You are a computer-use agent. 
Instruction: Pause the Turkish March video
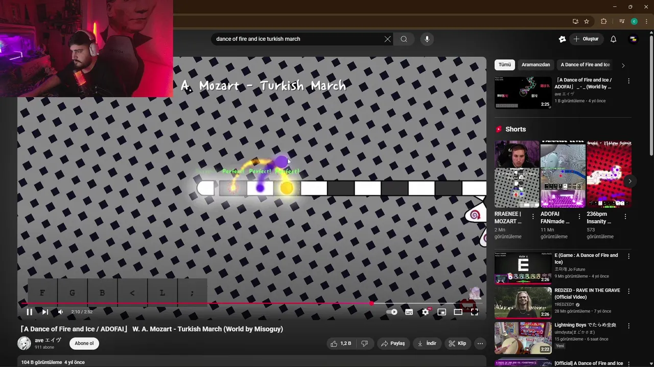(x=29, y=312)
